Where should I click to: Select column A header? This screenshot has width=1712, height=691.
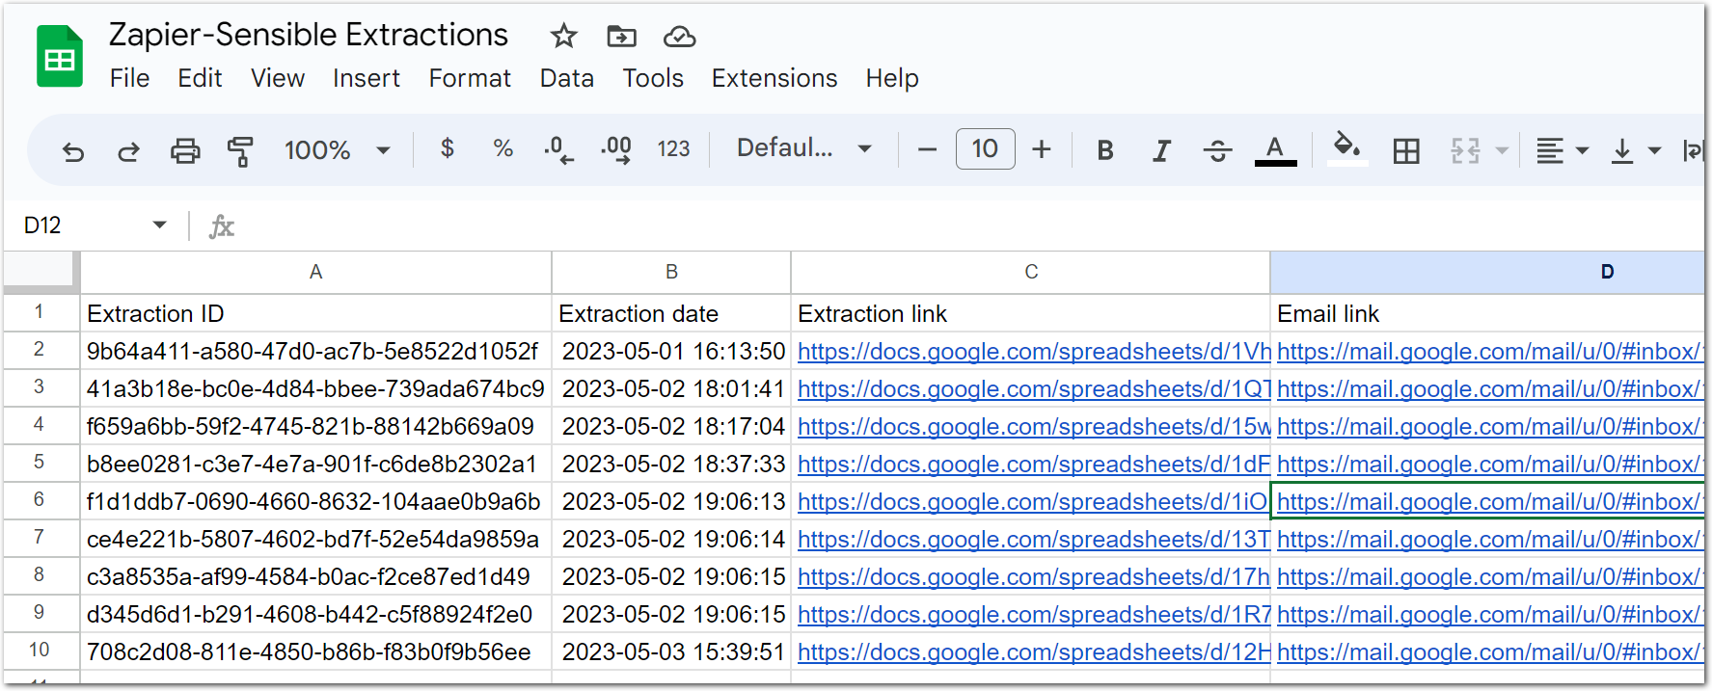click(x=315, y=272)
